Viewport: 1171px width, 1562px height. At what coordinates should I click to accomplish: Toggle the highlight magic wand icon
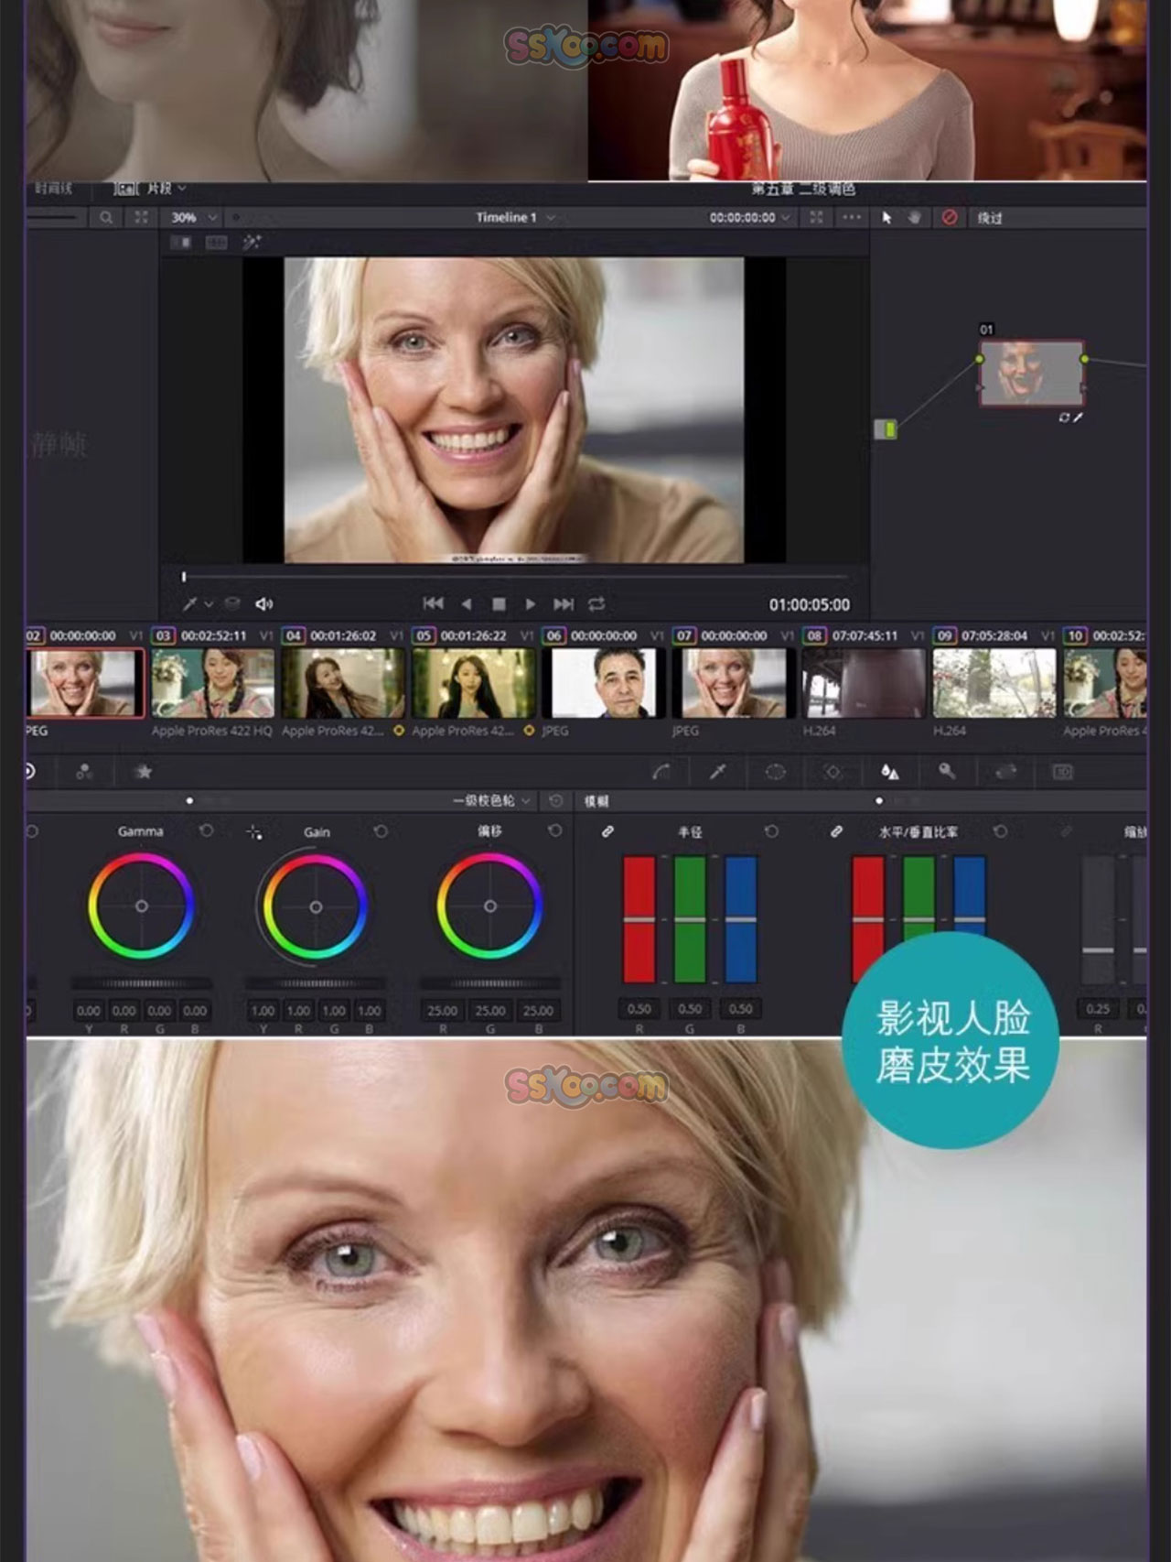(252, 242)
